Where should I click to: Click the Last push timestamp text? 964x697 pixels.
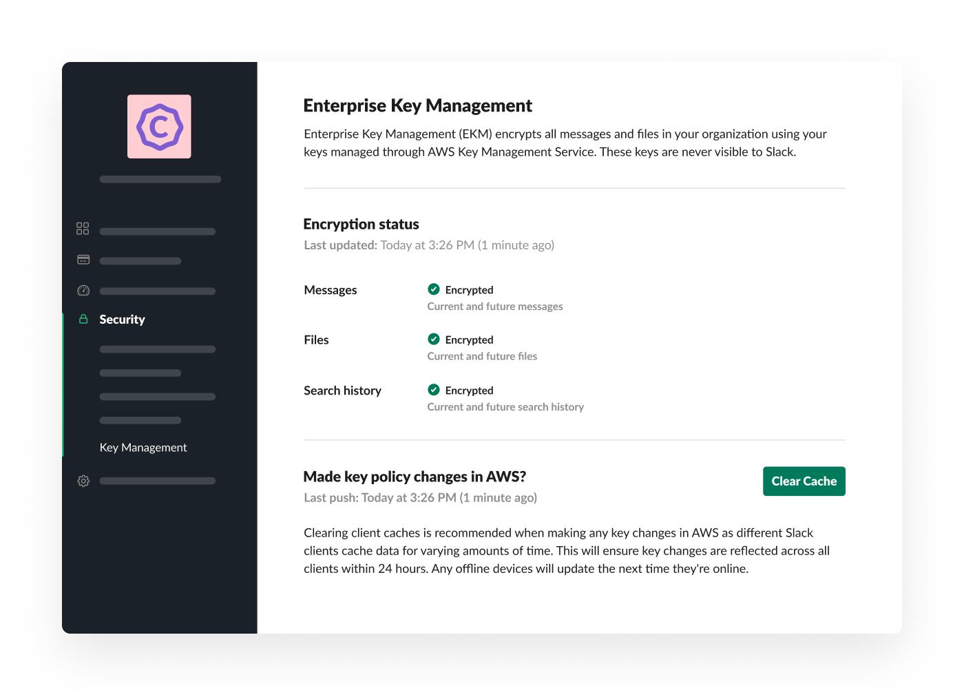[x=420, y=498]
